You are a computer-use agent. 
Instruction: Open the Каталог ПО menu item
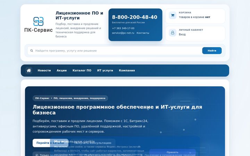tap(82, 70)
